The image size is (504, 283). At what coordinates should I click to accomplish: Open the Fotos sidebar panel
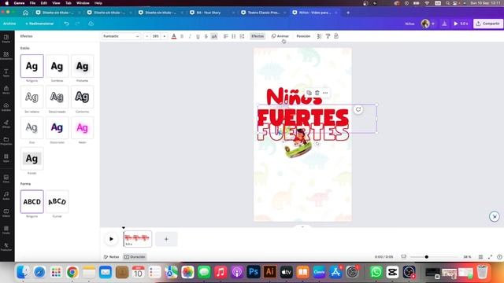[6, 178]
